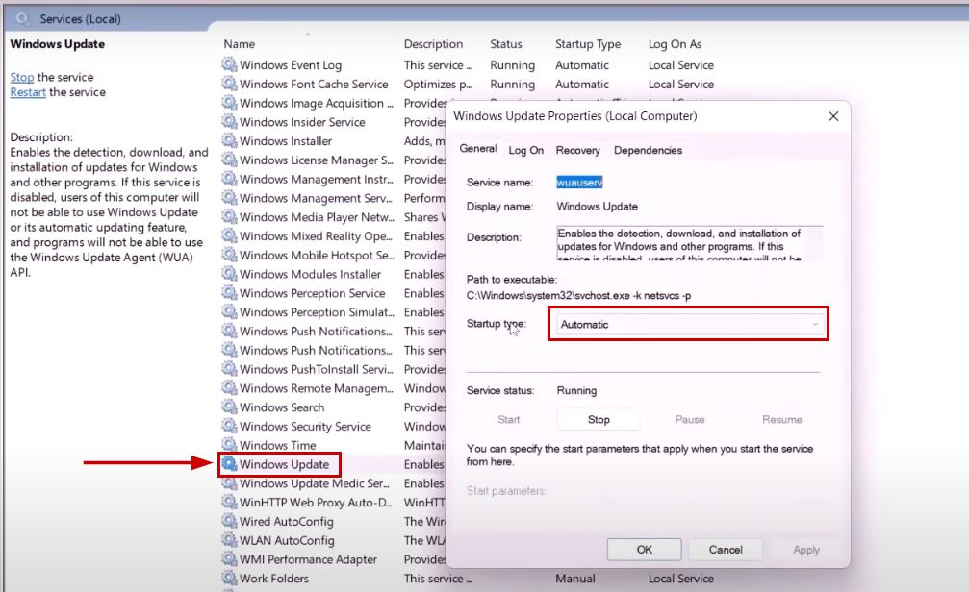Click the Manual startup type of Work Folders
This screenshot has width=969, height=592.
click(x=574, y=579)
